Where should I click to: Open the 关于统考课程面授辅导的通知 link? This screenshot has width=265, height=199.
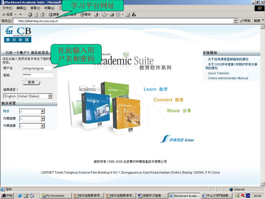point(228,59)
